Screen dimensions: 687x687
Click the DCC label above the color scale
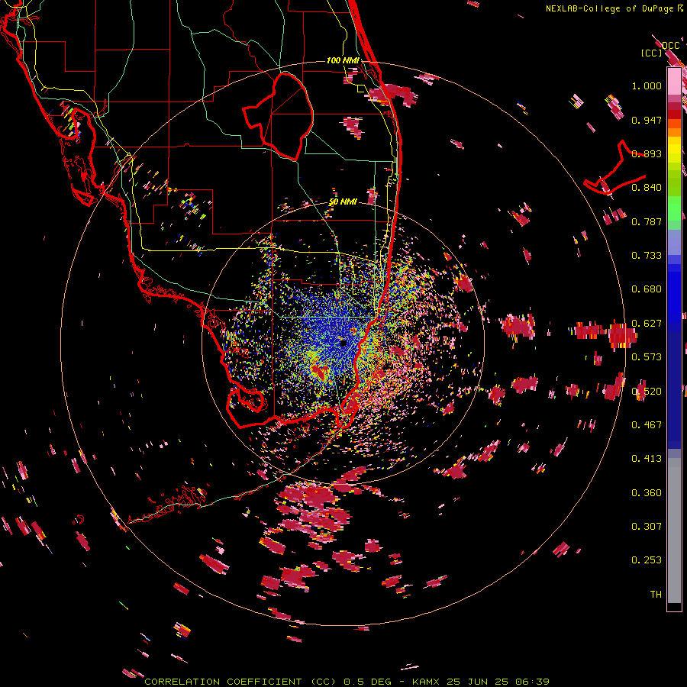pos(671,46)
